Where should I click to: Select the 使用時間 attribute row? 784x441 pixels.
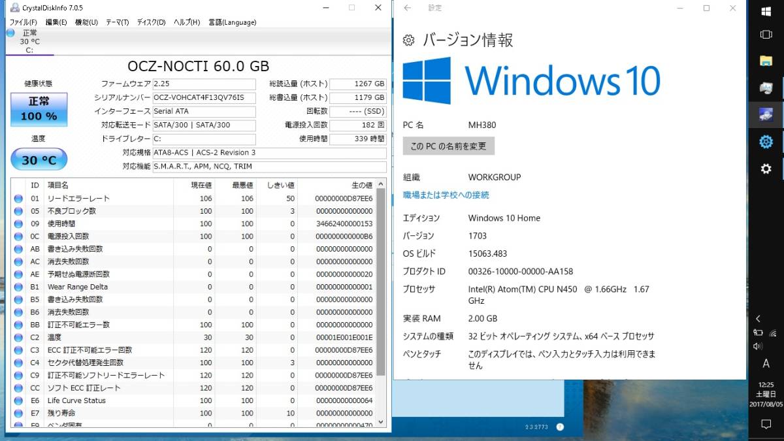point(194,223)
